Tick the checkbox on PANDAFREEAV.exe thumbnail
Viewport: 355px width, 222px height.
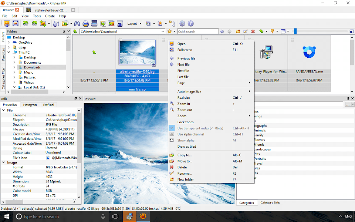293,40
